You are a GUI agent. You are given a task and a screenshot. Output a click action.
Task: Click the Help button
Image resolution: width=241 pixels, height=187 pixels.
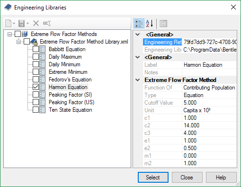(x=221, y=178)
